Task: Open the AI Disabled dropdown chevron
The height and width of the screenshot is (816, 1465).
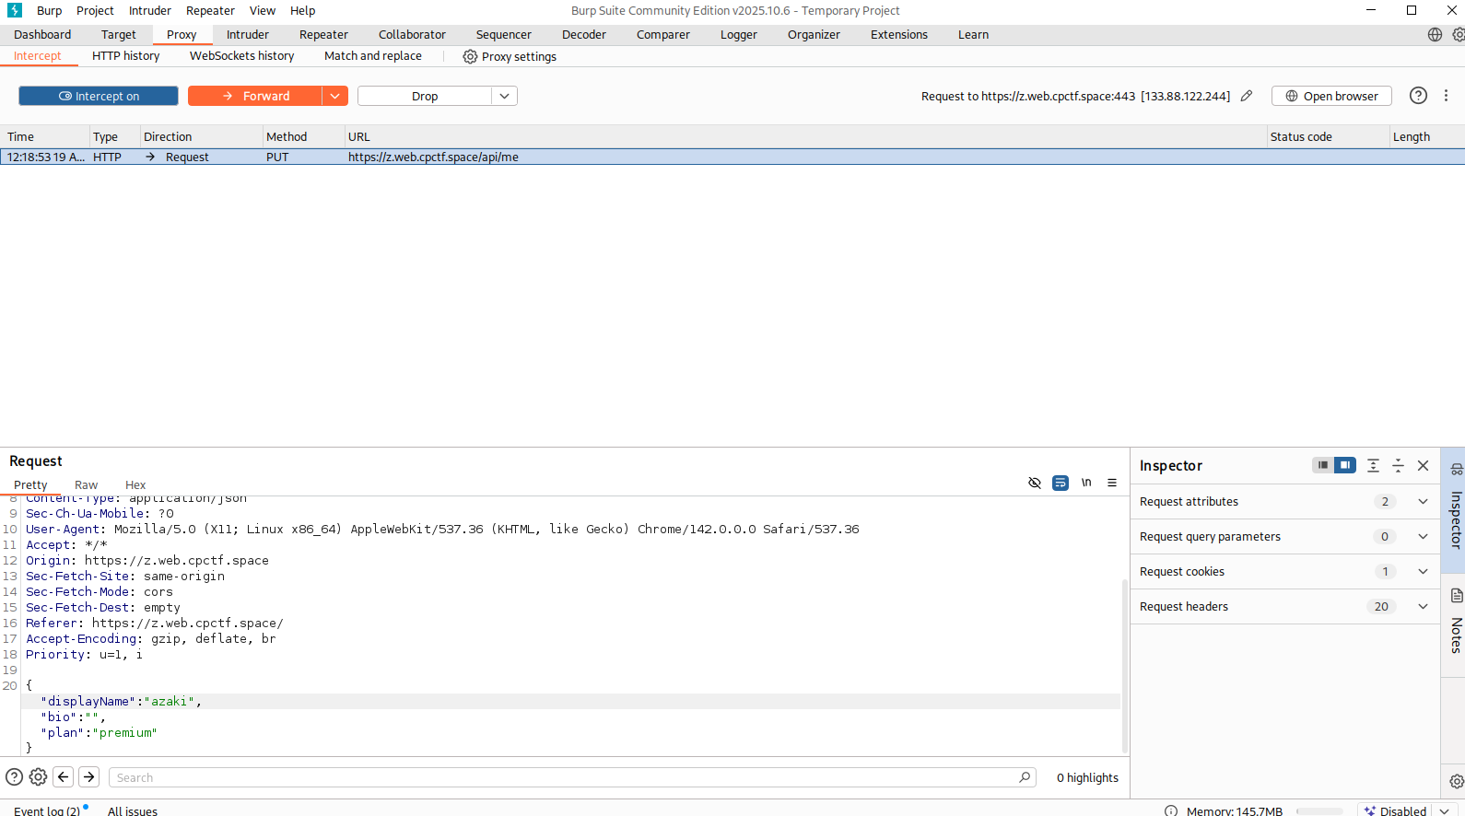Action: [1445, 810]
